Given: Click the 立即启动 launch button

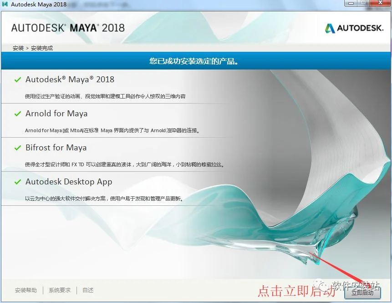Looking at the screenshot, I should (x=362, y=292).
